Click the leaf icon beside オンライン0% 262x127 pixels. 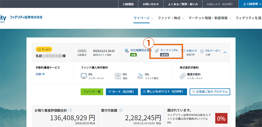pos(157,50)
